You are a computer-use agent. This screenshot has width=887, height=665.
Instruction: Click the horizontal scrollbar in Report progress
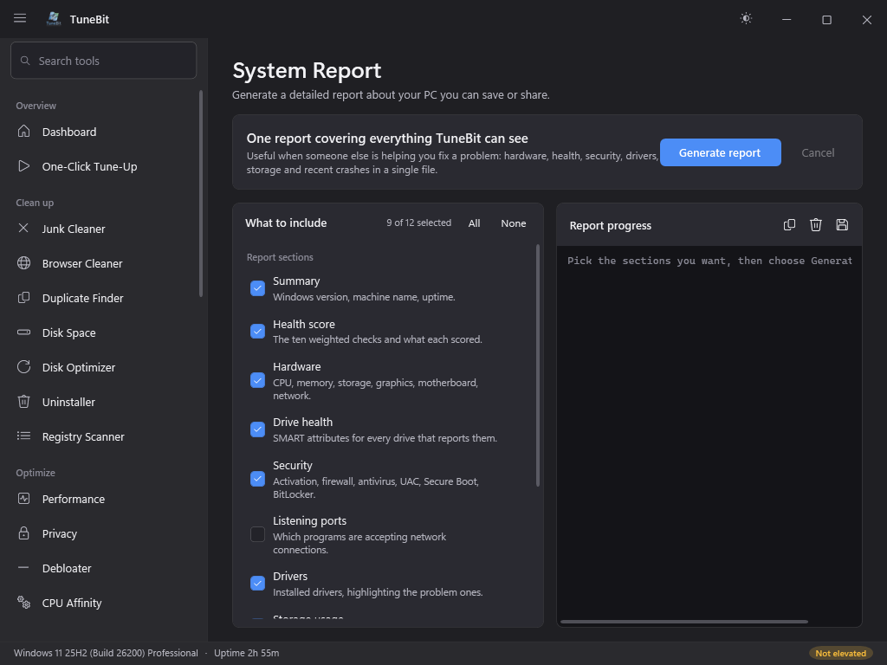684,622
